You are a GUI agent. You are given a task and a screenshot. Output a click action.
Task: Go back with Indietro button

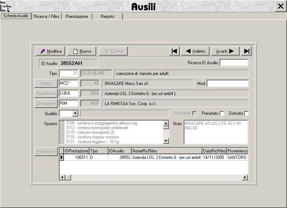(195, 51)
